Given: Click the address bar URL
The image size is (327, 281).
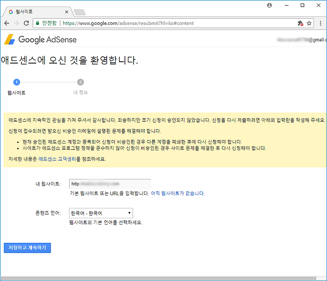Looking at the screenshot, I should [x=128, y=23].
